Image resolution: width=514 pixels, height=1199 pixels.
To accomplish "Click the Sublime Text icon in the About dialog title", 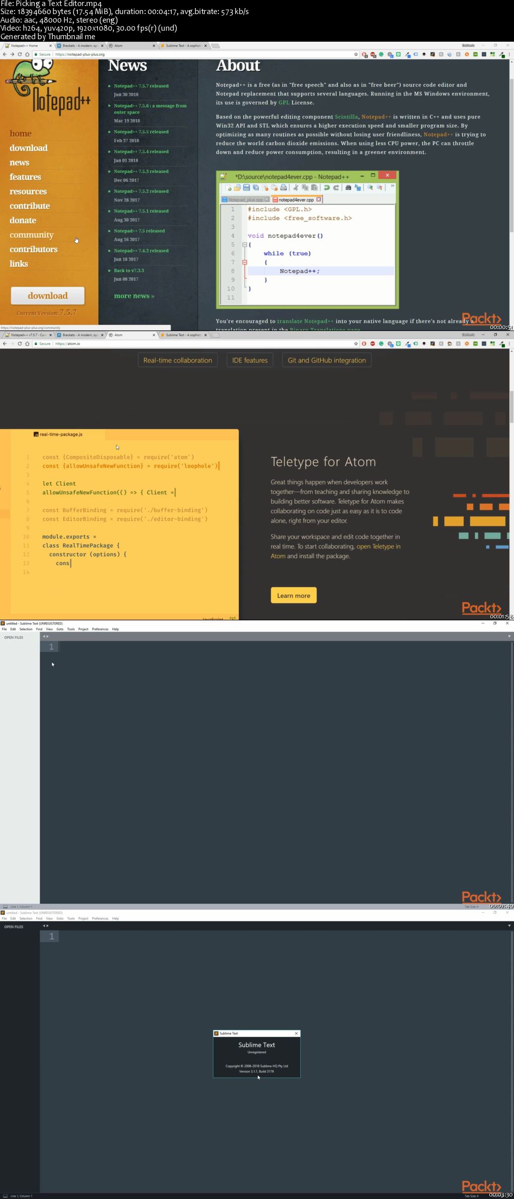I will [x=216, y=1033].
